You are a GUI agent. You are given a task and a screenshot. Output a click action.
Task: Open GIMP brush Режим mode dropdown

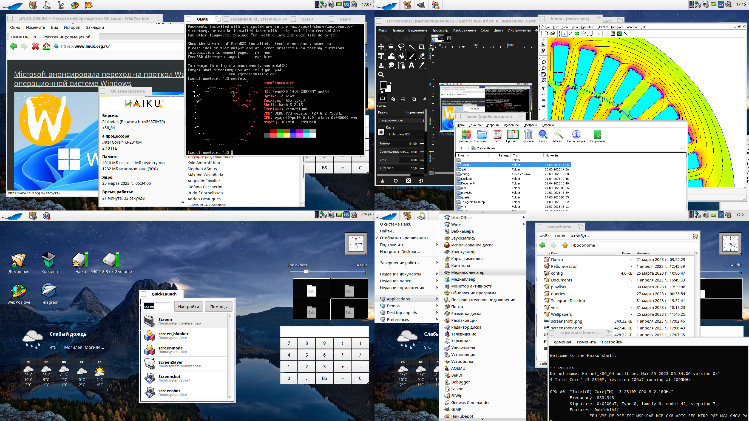point(401,113)
